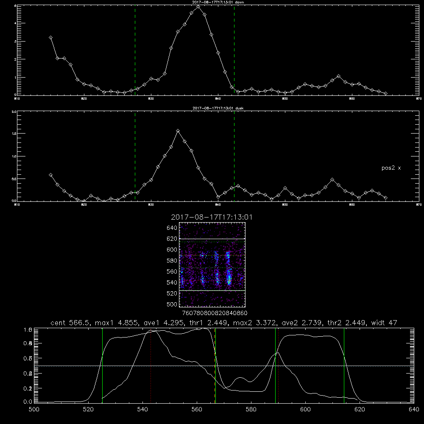This screenshot has height=424, width=424.
Task: Click the '1.5' y-axis label of dusk plot
Action: 14,134
